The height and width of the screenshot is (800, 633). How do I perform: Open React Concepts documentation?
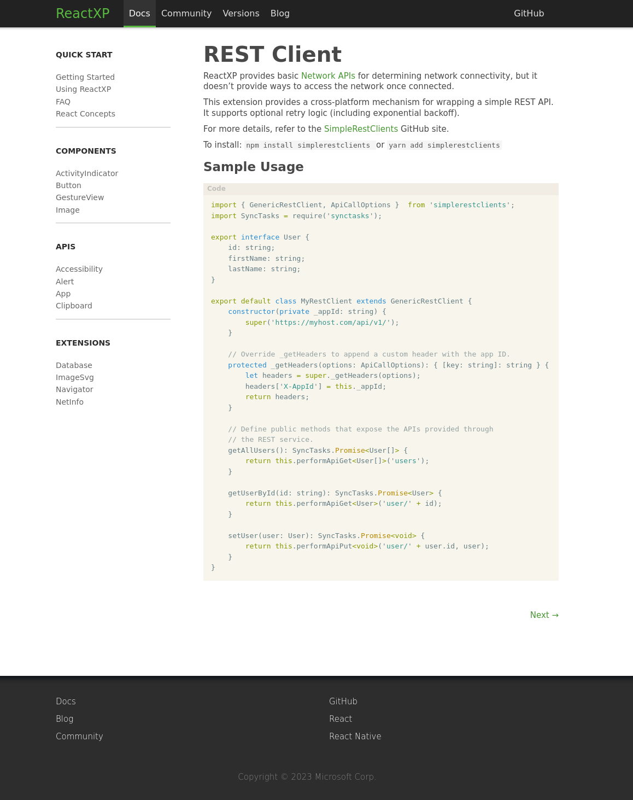point(85,114)
